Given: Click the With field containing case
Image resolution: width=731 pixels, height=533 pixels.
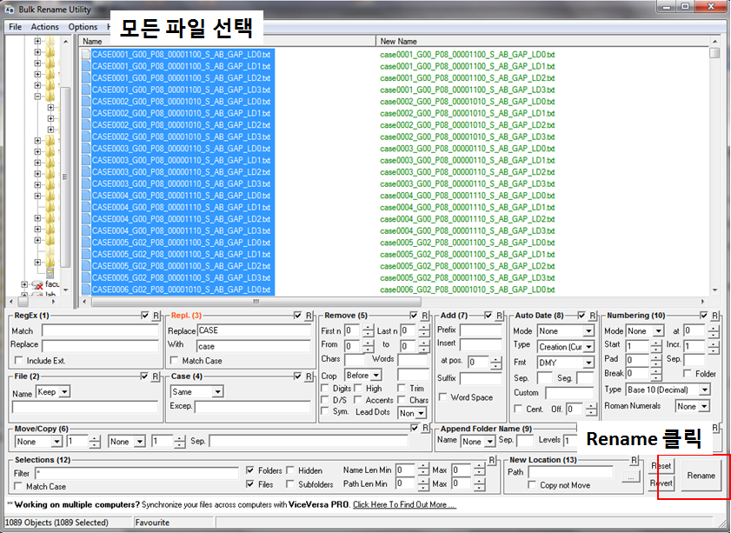Looking at the screenshot, I should [x=254, y=346].
